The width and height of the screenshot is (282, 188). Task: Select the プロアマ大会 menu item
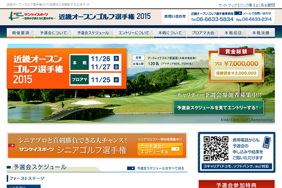[203, 33]
